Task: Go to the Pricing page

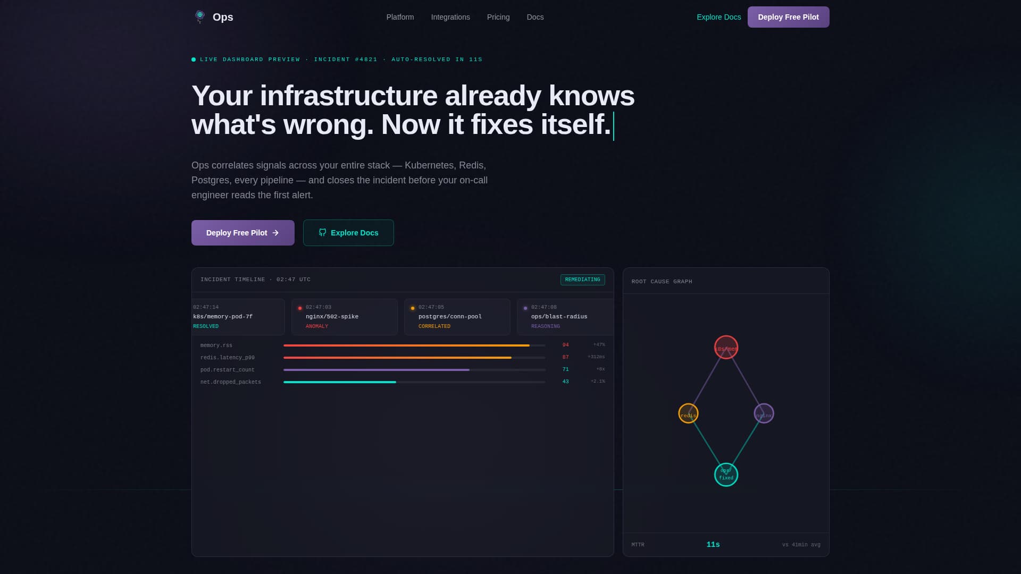Action: point(498,17)
